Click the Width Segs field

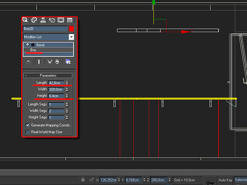pyautogui.click(x=56, y=111)
